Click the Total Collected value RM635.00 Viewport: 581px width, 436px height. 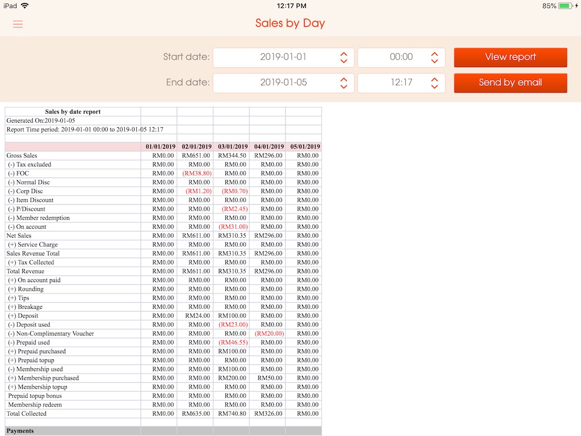(196, 414)
